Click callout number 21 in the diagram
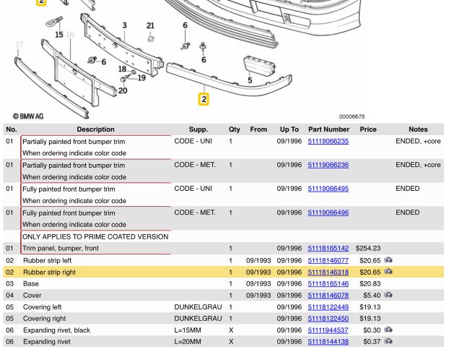Screen dimensions: 462x347 click(150, 26)
